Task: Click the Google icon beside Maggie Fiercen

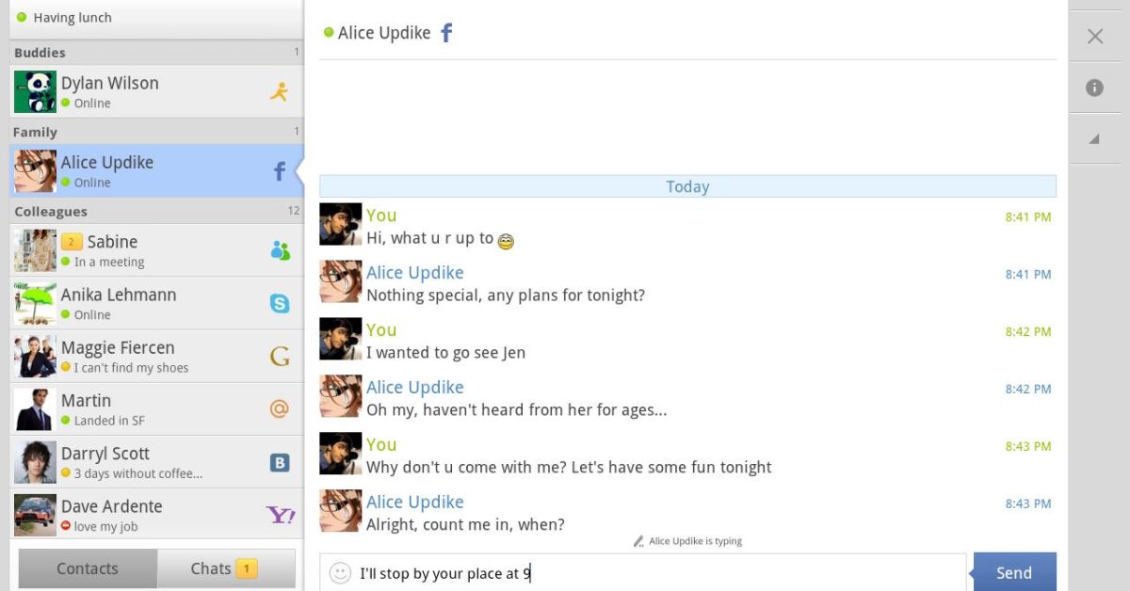Action: tap(280, 356)
